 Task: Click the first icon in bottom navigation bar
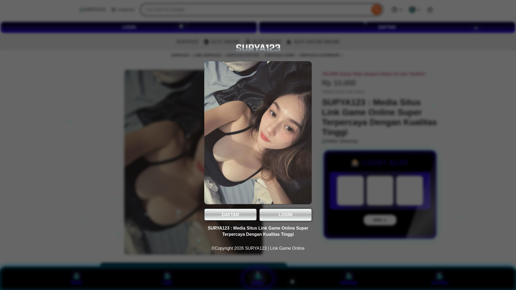tap(77, 276)
